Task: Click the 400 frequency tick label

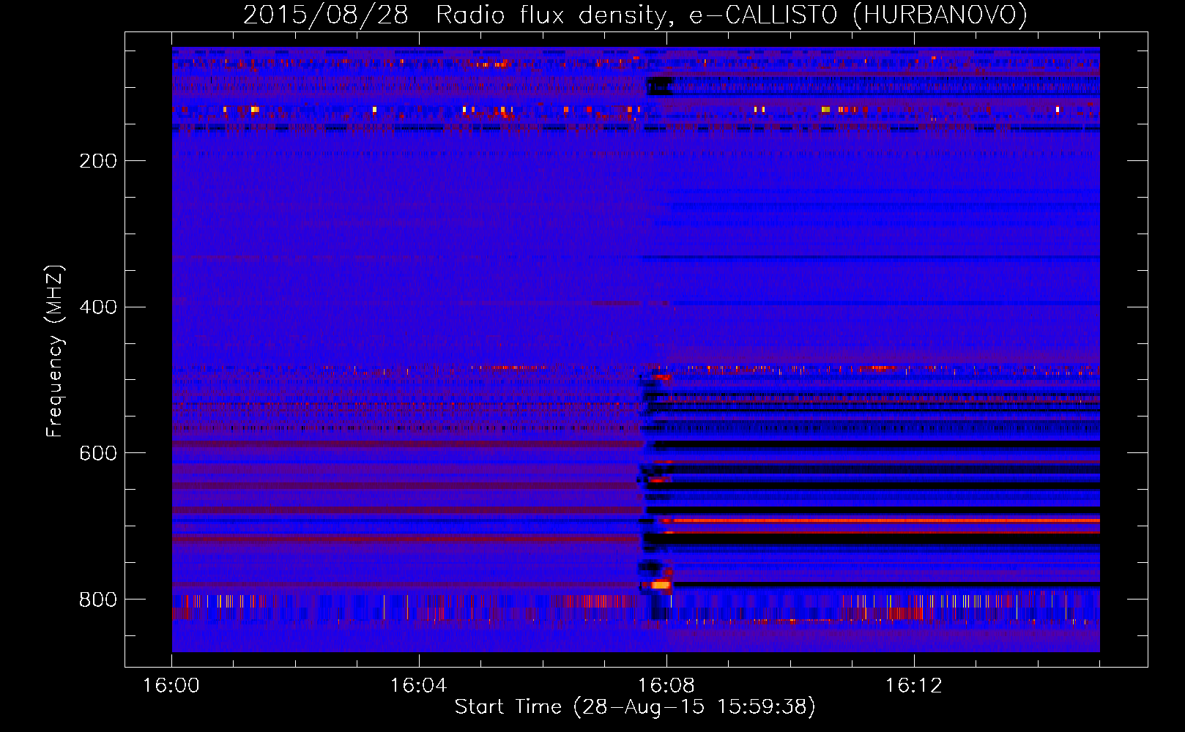Action: (98, 307)
